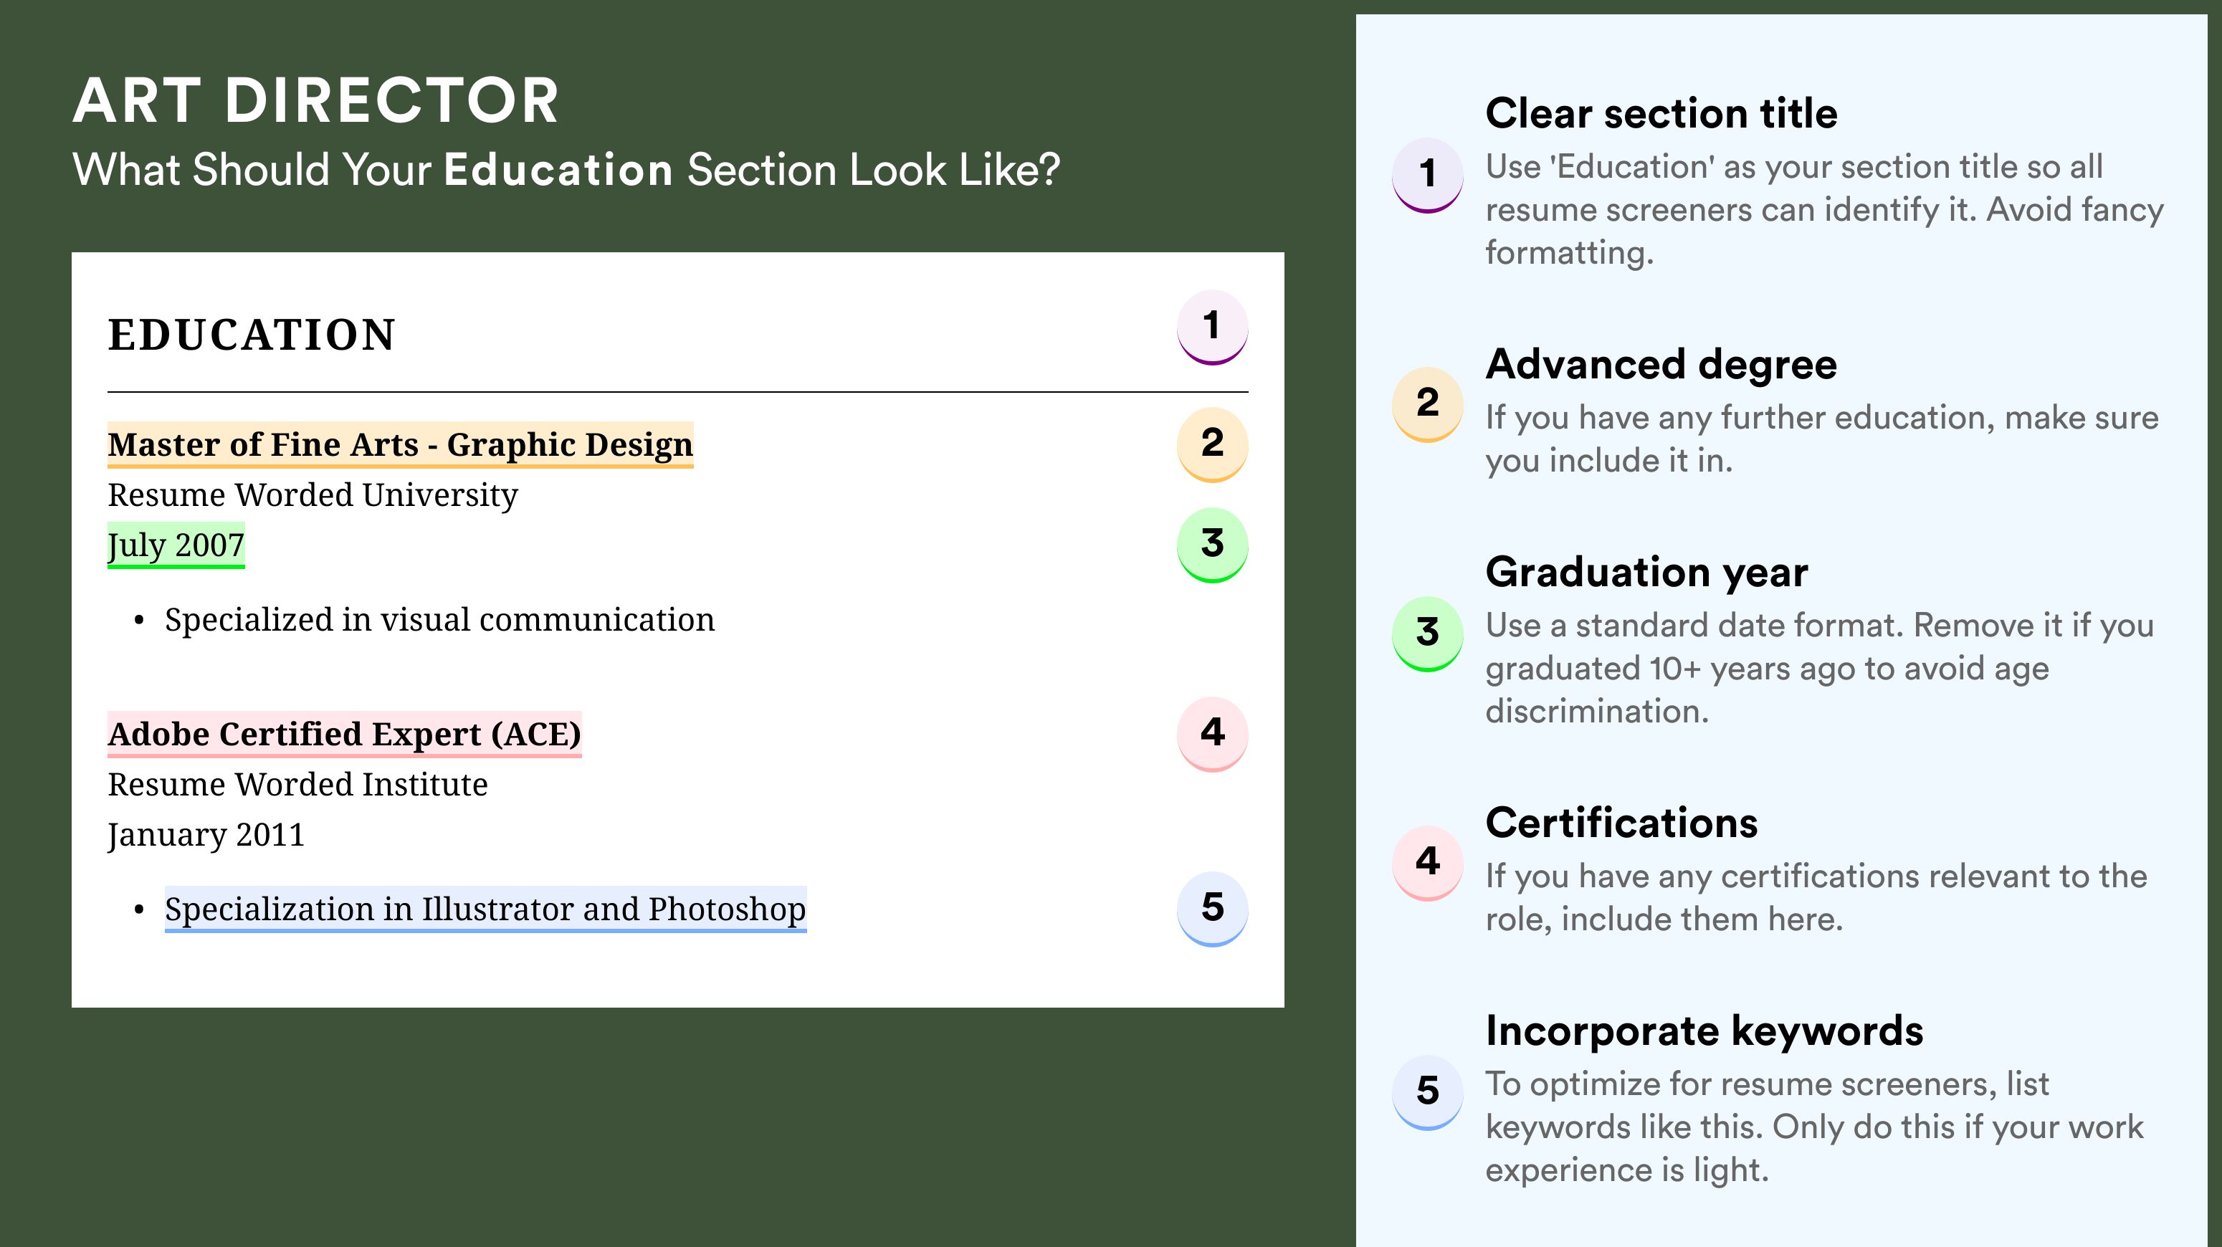The image size is (2222, 1247).
Task: Select the highlighted Master of Fine Arts title
Action: pos(400,445)
